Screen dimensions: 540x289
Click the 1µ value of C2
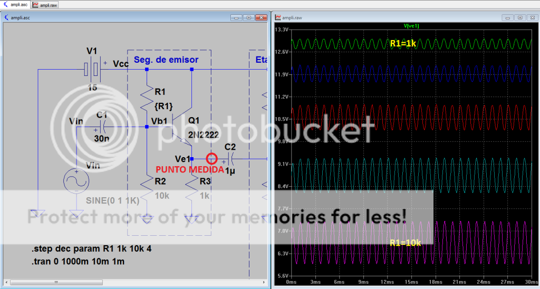(x=230, y=171)
